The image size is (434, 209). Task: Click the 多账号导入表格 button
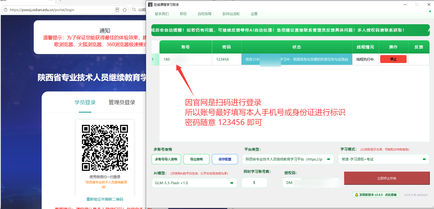click(x=166, y=159)
